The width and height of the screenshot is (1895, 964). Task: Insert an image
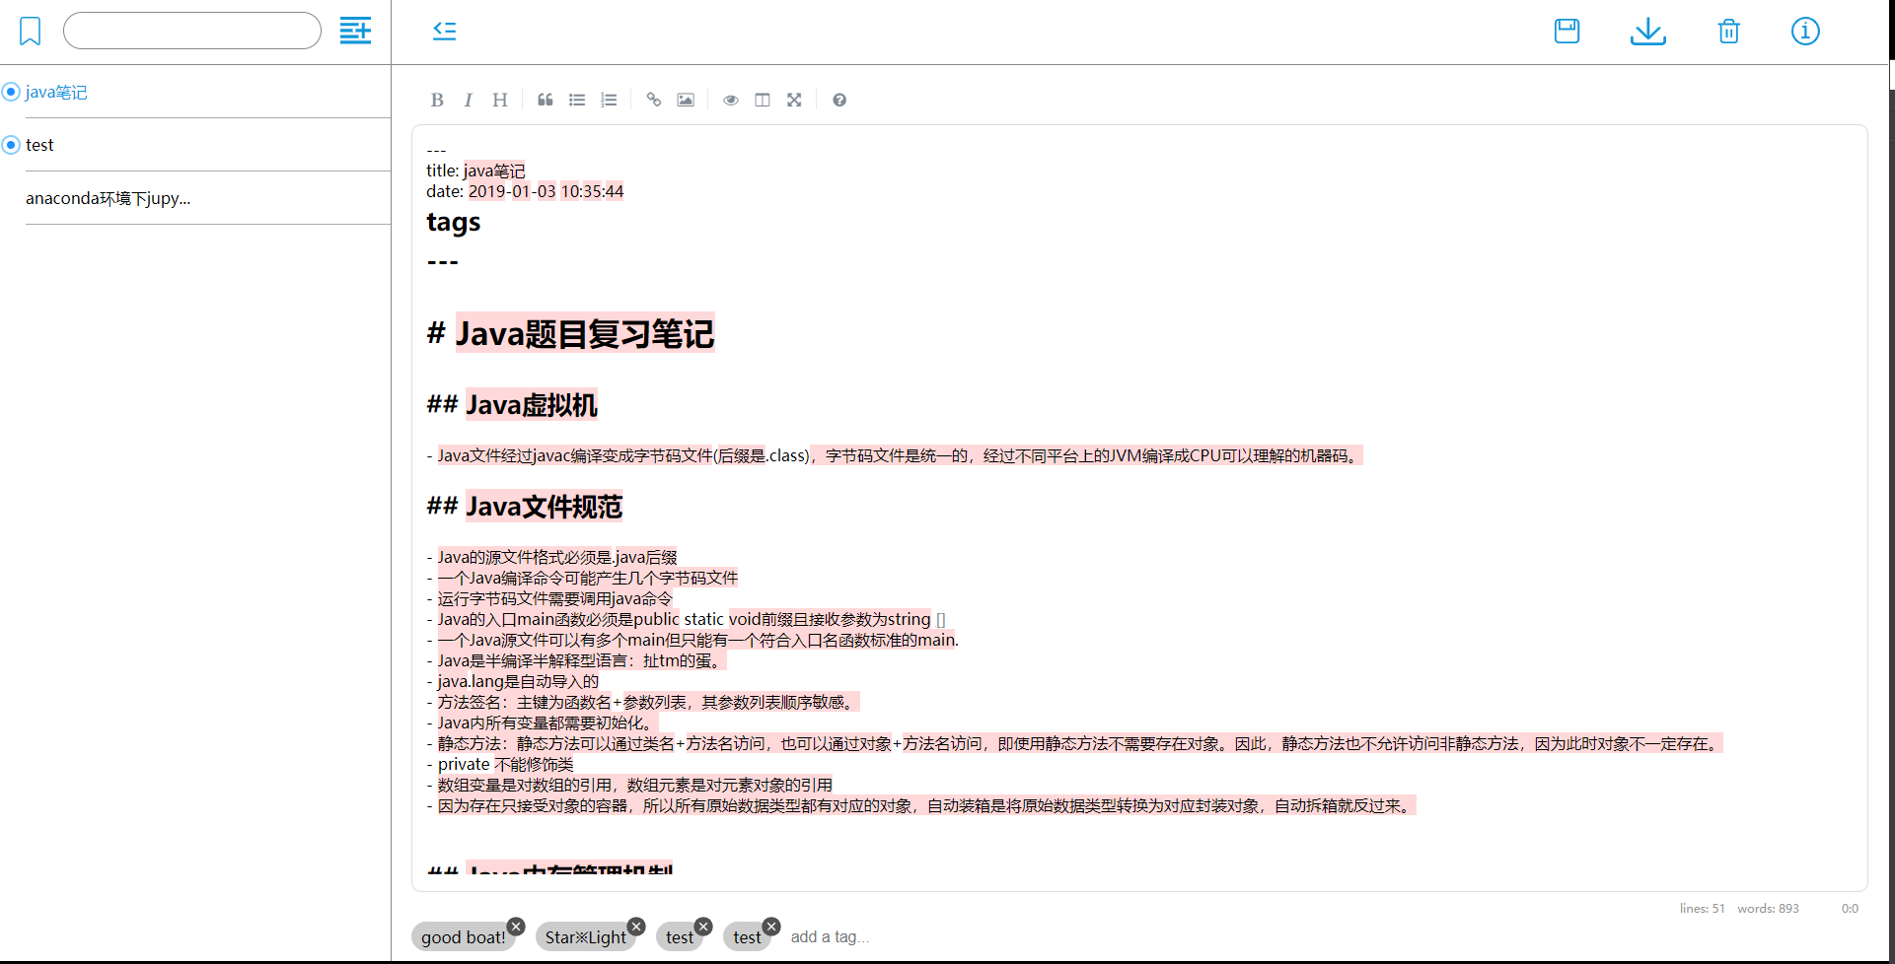[686, 100]
